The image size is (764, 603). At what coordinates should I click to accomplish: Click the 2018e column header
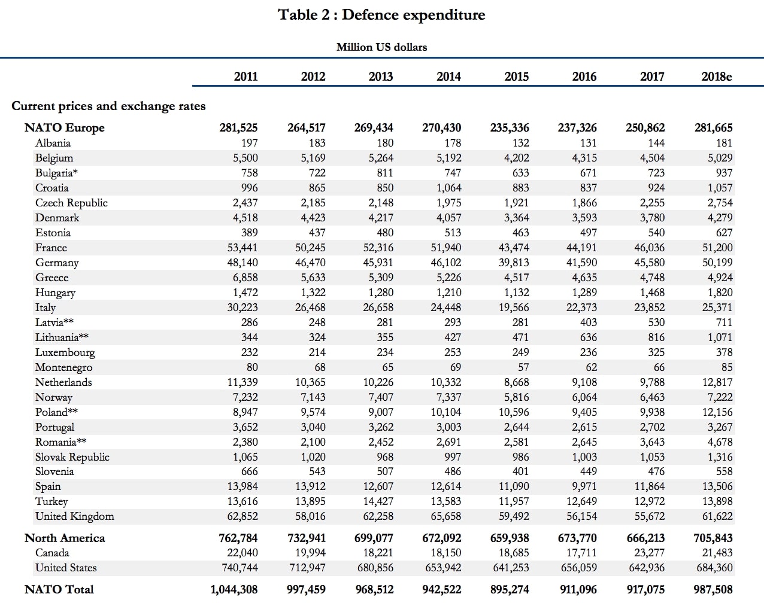tap(717, 77)
